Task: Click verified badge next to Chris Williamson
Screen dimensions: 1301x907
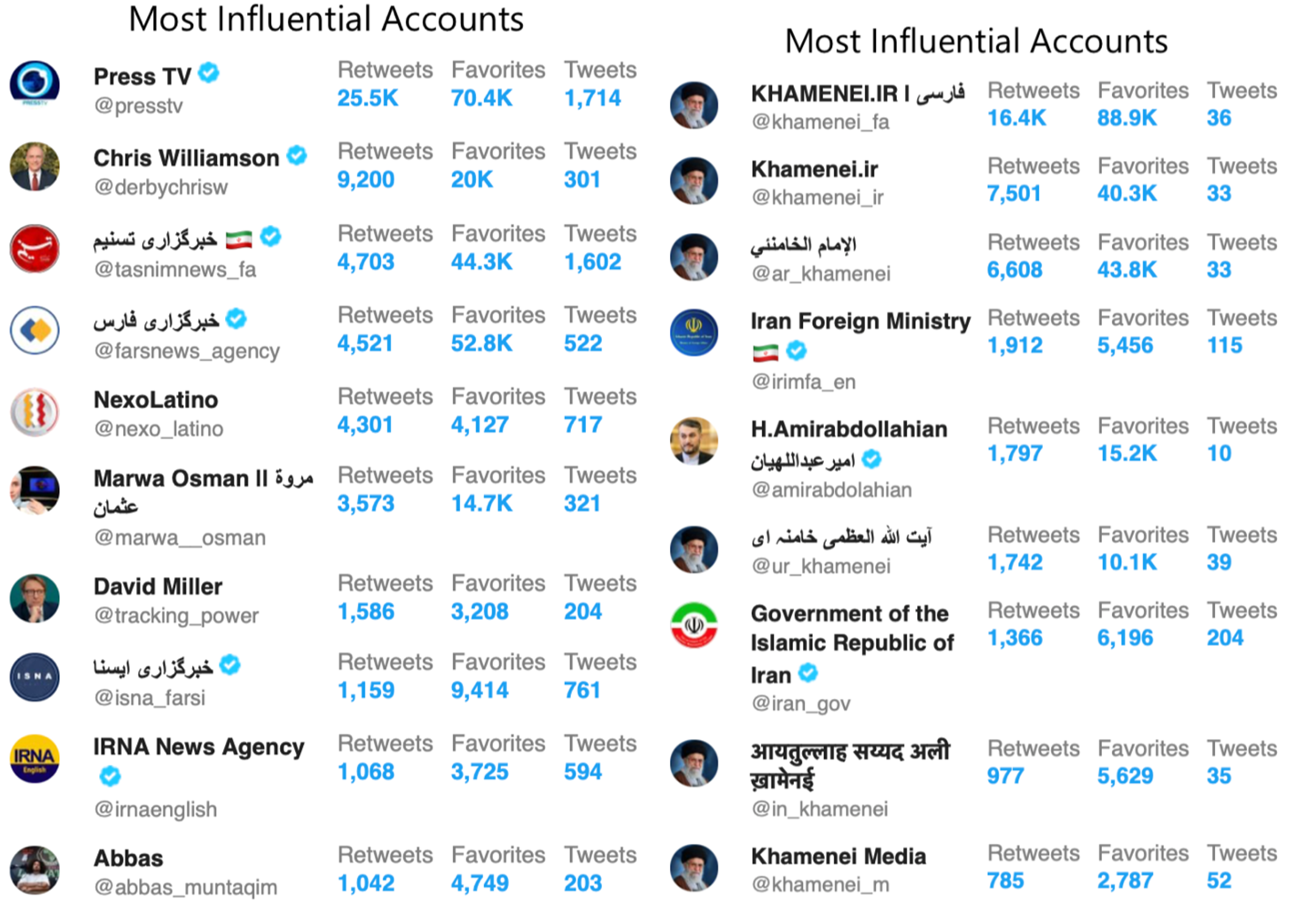Action: click(297, 156)
